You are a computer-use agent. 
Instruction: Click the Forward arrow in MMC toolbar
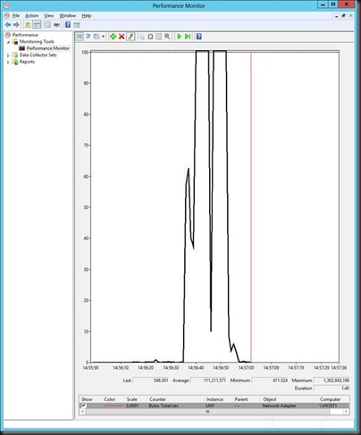pos(16,25)
